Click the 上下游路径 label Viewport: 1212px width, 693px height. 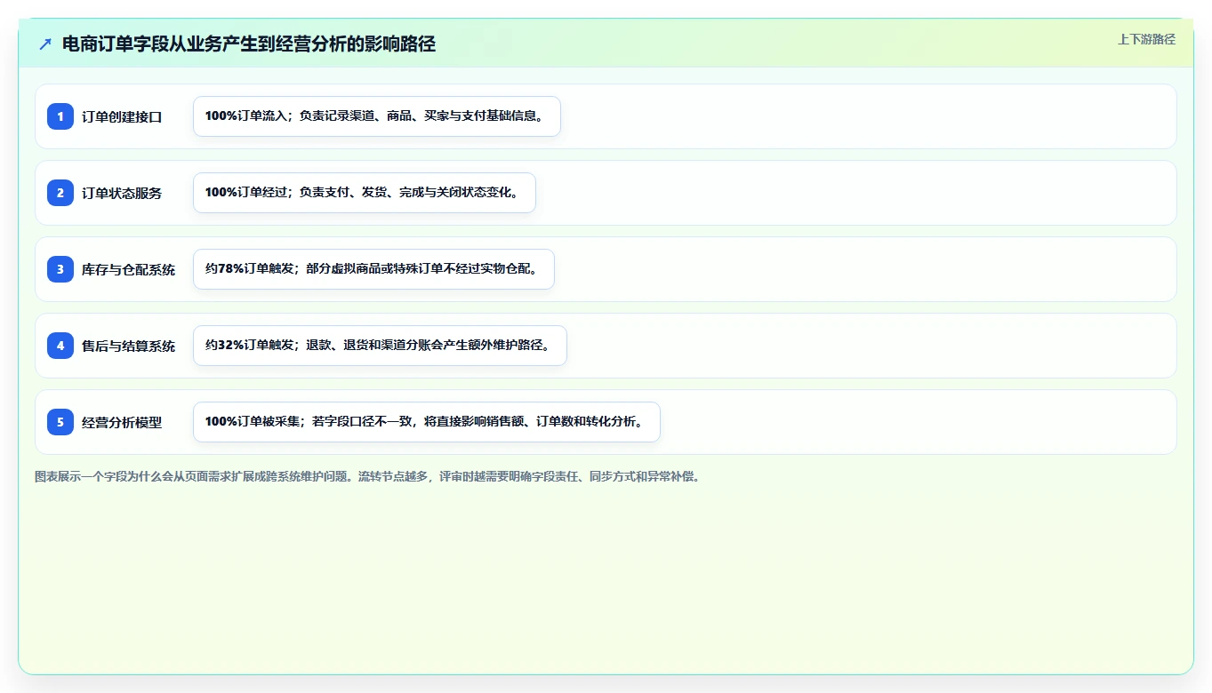coord(1146,39)
